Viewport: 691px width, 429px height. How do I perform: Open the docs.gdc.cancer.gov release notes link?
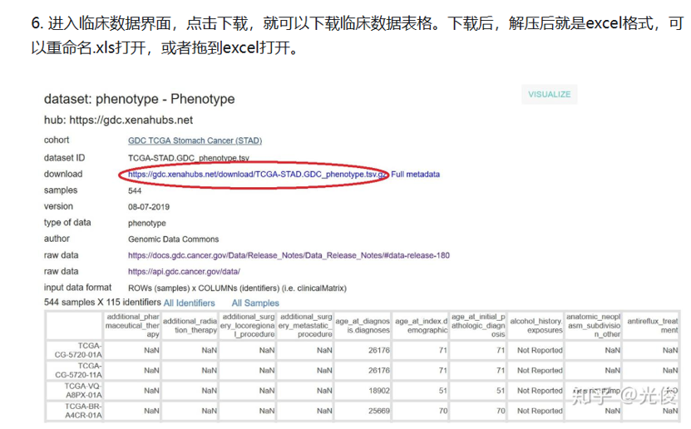pyautogui.click(x=289, y=255)
